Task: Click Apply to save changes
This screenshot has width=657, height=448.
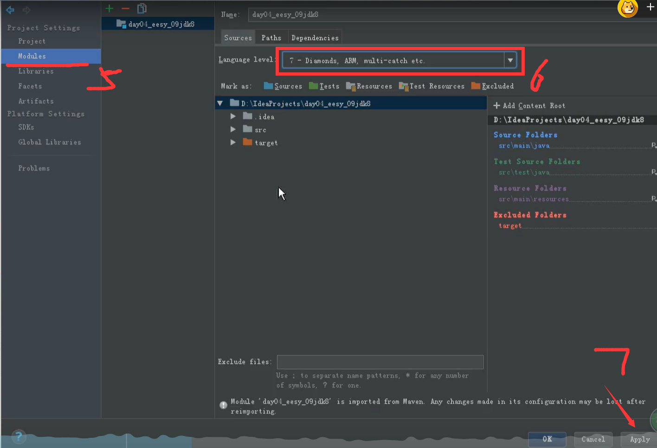Action: click(639, 439)
